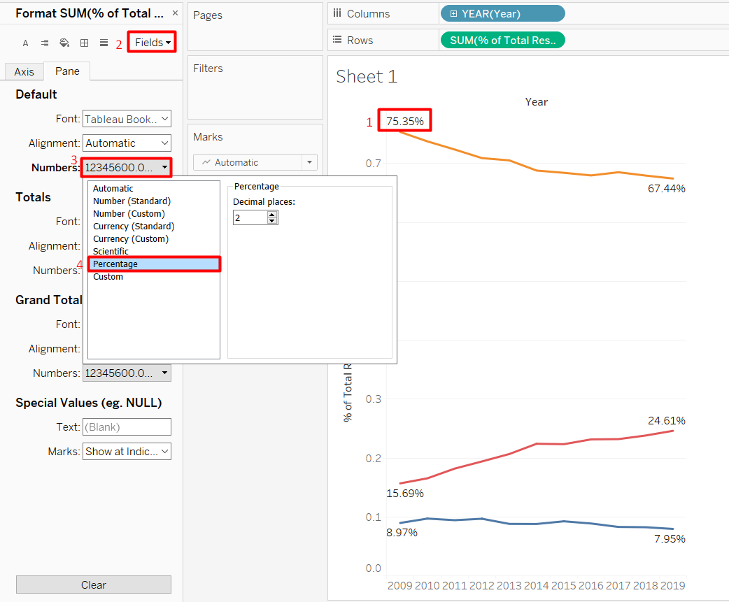This screenshot has width=729, height=602.
Task: Open the Format Borders grid icon
Action: (x=84, y=43)
